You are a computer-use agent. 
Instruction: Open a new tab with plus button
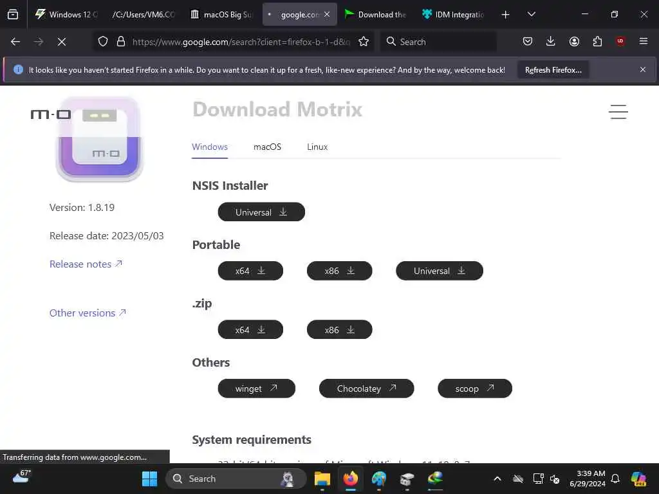(x=506, y=15)
